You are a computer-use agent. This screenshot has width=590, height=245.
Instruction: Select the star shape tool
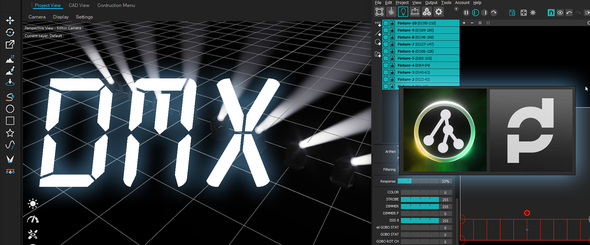click(10, 133)
